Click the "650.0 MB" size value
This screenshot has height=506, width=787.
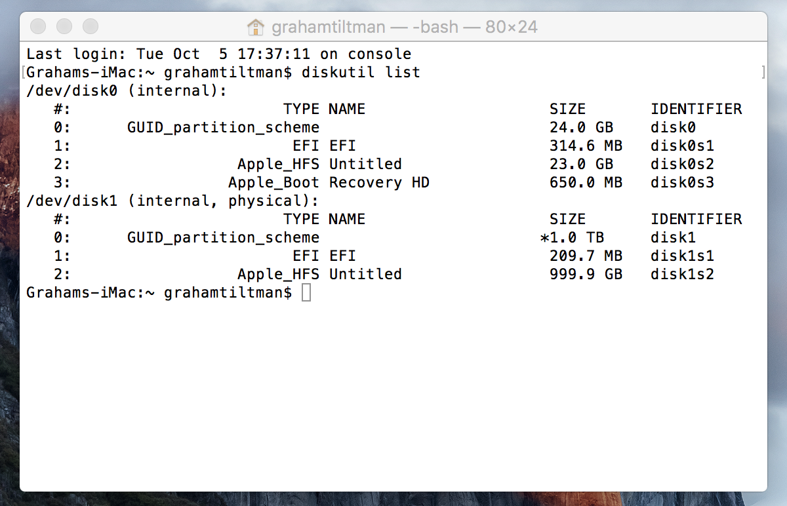(x=586, y=182)
